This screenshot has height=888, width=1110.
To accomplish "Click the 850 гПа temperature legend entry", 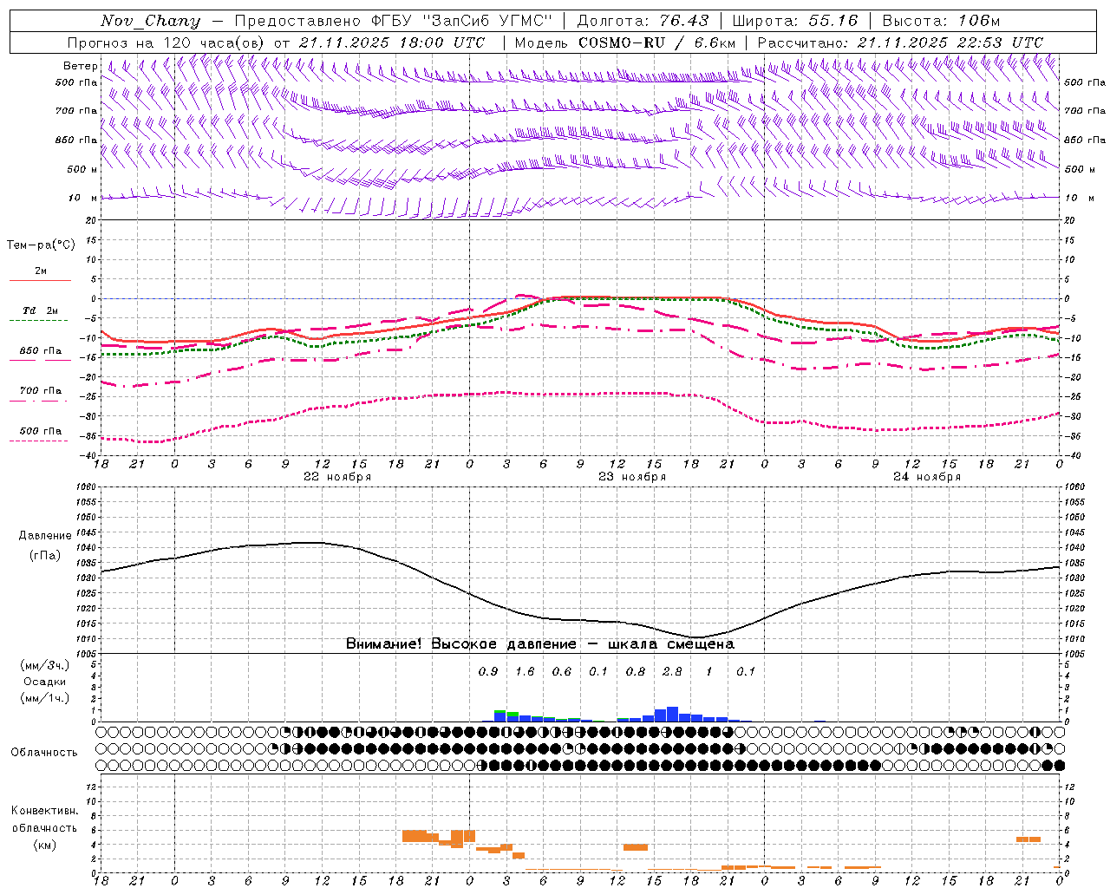I will pyautogui.click(x=41, y=351).
